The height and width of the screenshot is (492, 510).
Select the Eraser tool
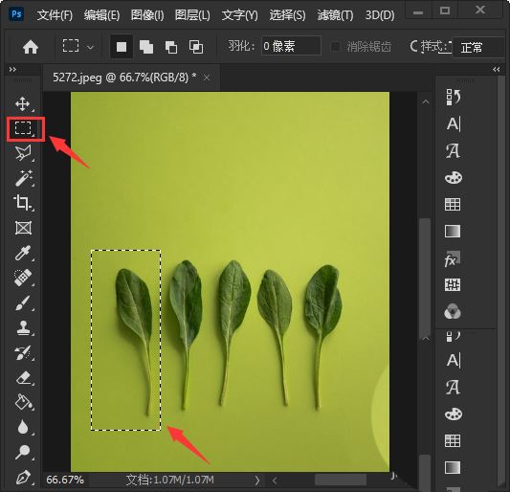coord(23,378)
